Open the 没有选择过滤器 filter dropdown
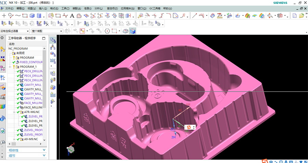The height and width of the screenshot is (163, 308). [x=15, y=31]
